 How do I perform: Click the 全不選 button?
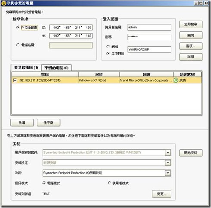tap(49, 123)
